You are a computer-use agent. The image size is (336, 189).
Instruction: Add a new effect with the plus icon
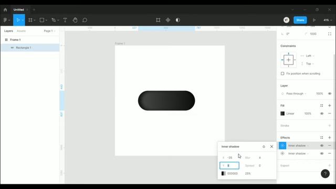(330, 138)
